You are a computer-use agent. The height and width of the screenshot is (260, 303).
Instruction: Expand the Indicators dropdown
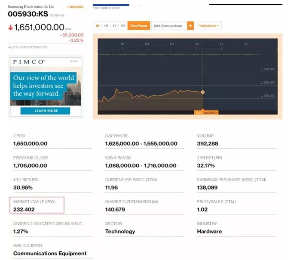click(209, 26)
